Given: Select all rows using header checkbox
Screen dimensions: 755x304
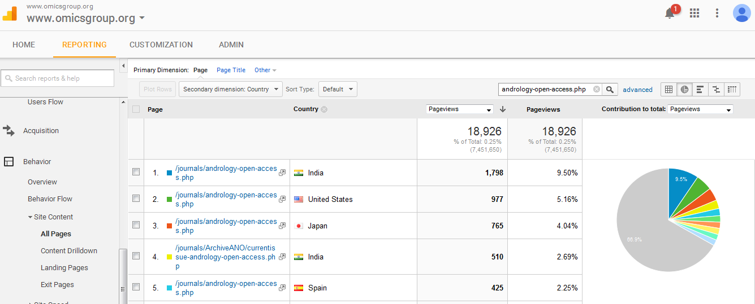Looking at the screenshot, I should tap(136, 109).
